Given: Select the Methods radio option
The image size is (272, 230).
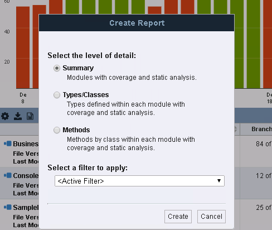Looking at the screenshot, I should pyautogui.click(x=57, y=130).
